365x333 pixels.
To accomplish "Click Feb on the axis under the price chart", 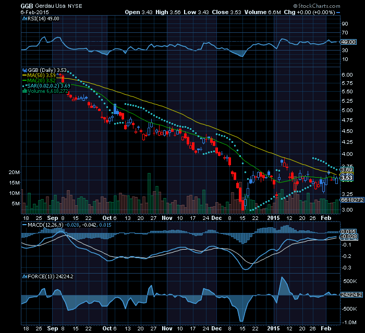I will click(x=326, y=218).
